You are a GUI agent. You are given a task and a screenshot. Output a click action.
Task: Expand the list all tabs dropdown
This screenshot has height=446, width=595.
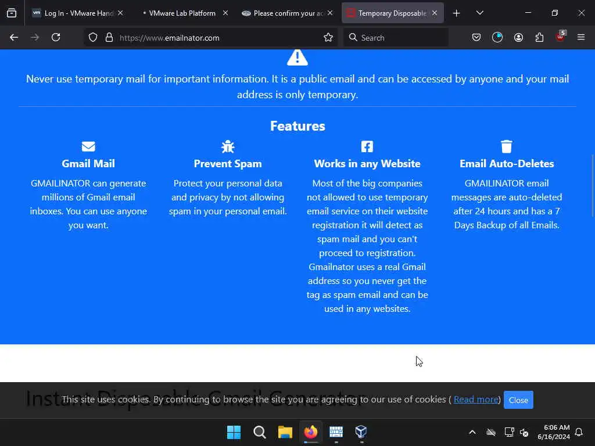pos(479,13)
